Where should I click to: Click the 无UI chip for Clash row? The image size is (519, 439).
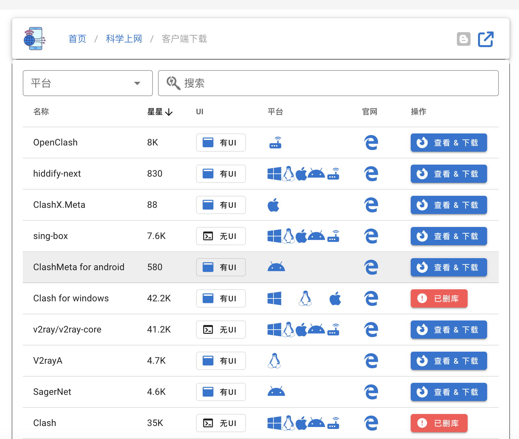click(x=221, y=423)
